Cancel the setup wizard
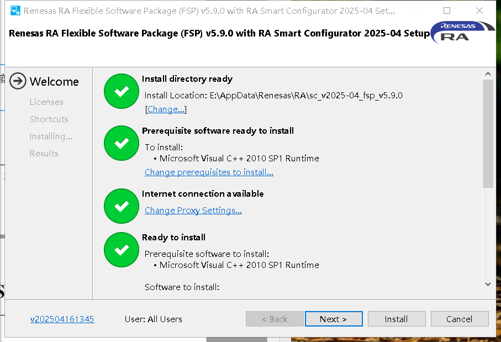501x342 pixels. point(460,319)
